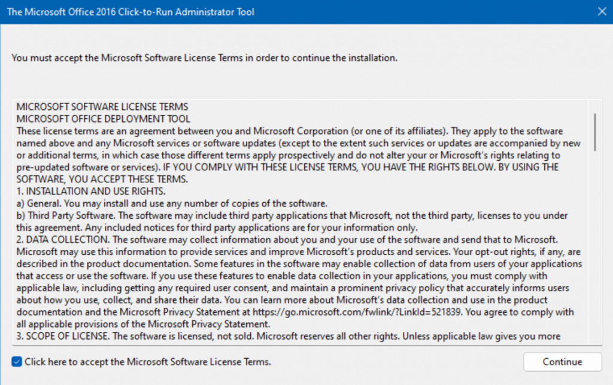Click the go.microsoft.com privacy statement URL
The width and height of the screenshot is (613, 385).
[x=357, y=312]
